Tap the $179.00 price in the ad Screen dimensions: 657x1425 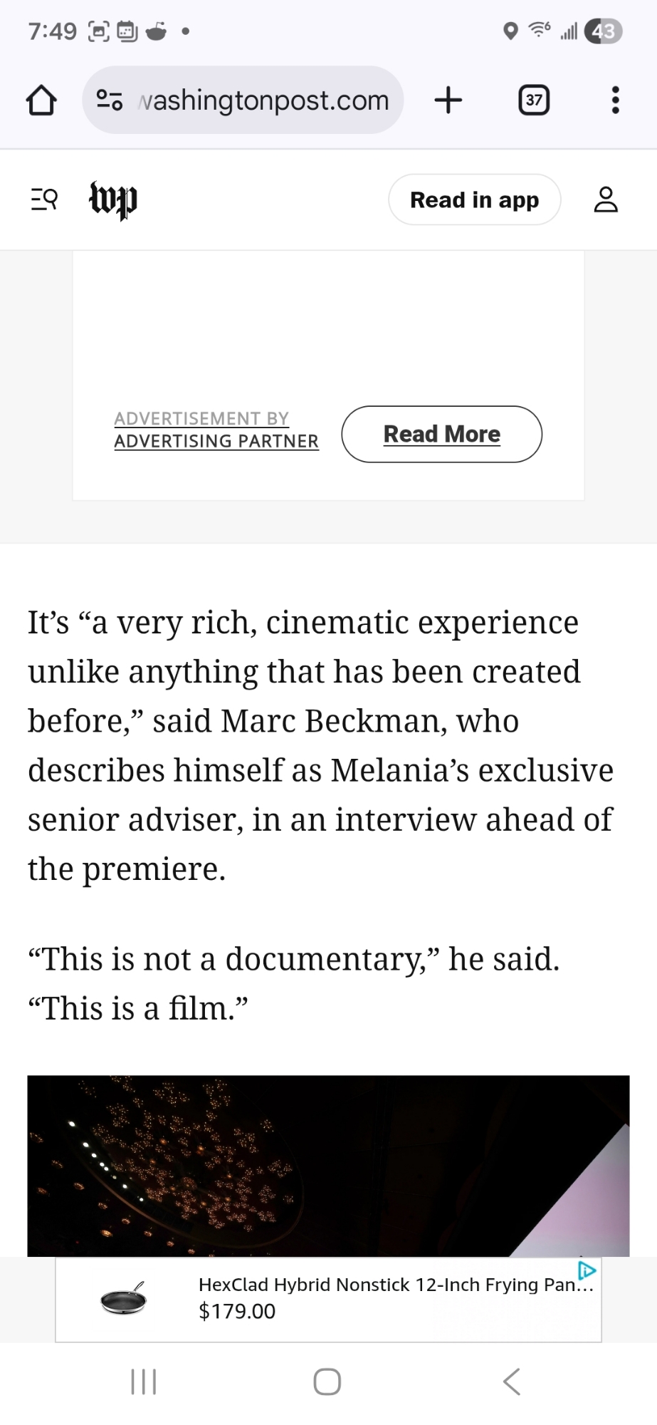(237, 1311)
